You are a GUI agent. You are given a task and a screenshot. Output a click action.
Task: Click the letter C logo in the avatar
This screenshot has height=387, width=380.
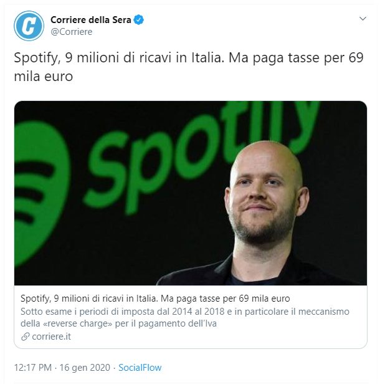[29, 26]
